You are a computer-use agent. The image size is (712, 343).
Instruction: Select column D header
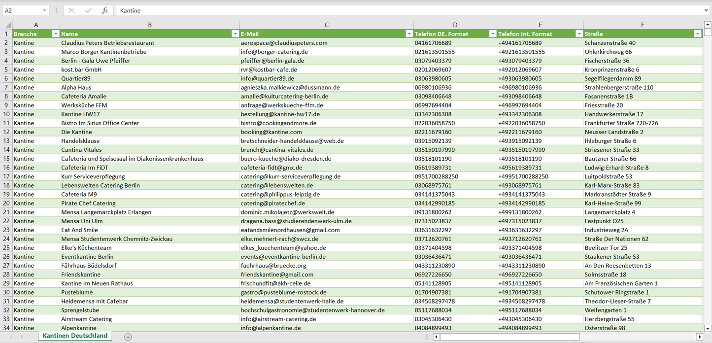click(x=455, y=25)
